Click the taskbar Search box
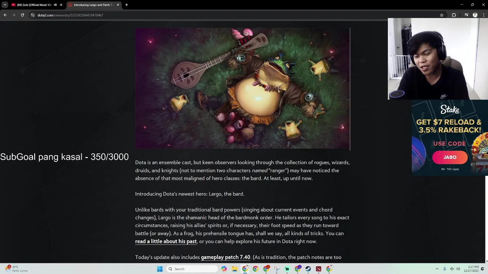Screen dimensions: 488x274 (x=192, y=269)
